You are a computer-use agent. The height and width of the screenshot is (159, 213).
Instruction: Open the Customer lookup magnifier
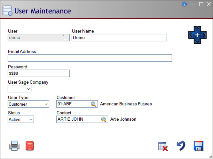tap(94, 104)
